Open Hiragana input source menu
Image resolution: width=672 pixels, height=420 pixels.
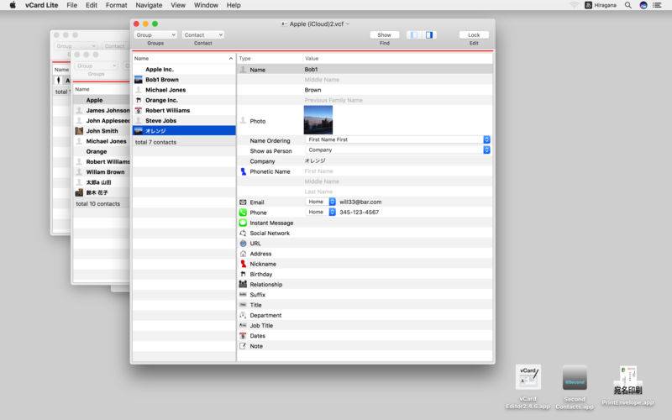[x=601, y=5]
